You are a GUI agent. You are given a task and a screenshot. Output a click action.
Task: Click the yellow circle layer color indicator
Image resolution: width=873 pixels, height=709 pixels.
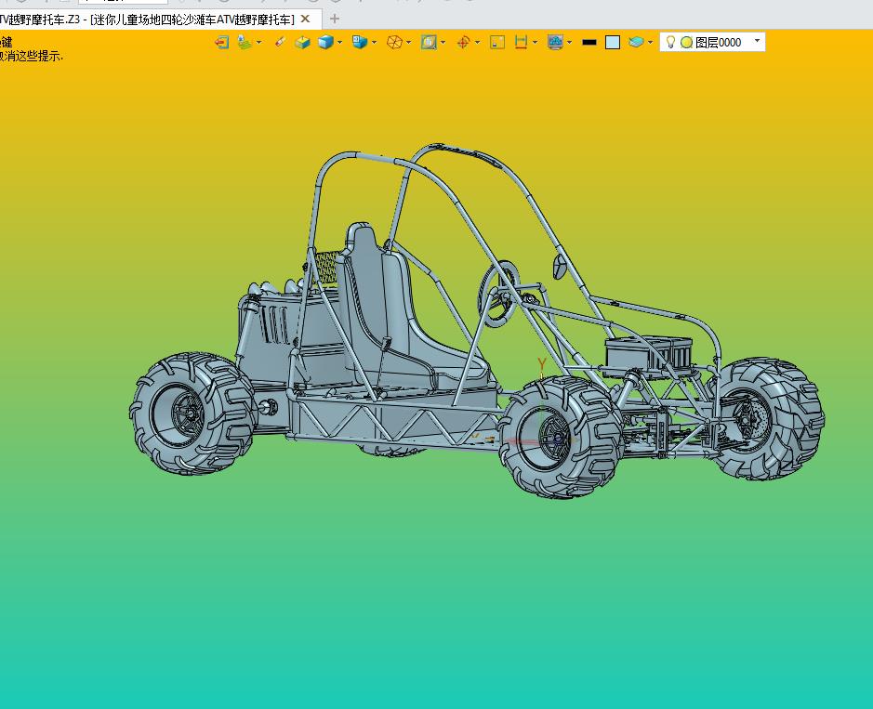point(686,43)
